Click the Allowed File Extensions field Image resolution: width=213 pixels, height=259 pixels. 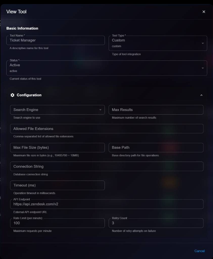pos(107,128)
